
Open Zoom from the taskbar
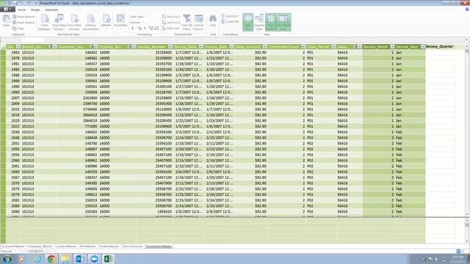point(94,259)
